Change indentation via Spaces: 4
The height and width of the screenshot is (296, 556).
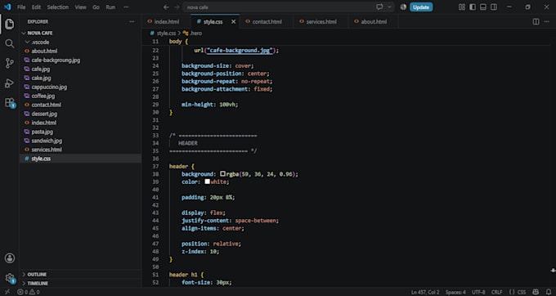455,292
